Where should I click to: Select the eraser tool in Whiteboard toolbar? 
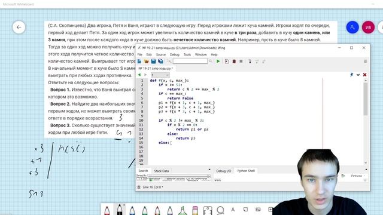[x=195, y=210]
